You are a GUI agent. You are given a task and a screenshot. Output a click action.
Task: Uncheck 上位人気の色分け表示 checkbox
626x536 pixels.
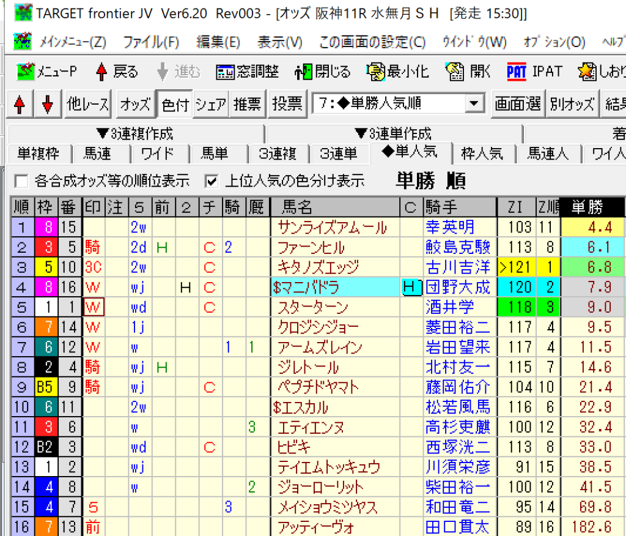211,181
